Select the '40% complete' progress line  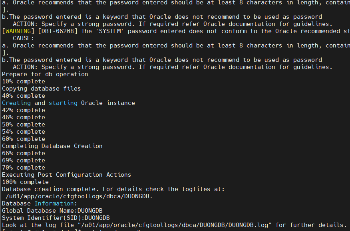click(24, 96)
